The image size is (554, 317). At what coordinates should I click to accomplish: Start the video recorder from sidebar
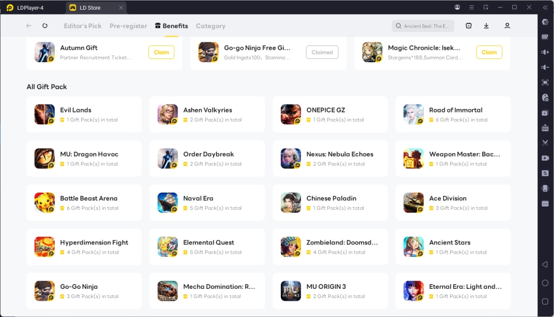click(545, 158)
